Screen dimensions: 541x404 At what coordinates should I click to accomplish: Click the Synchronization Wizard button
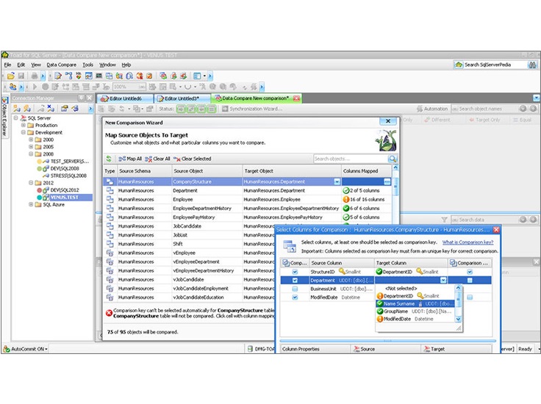[252, 109]
